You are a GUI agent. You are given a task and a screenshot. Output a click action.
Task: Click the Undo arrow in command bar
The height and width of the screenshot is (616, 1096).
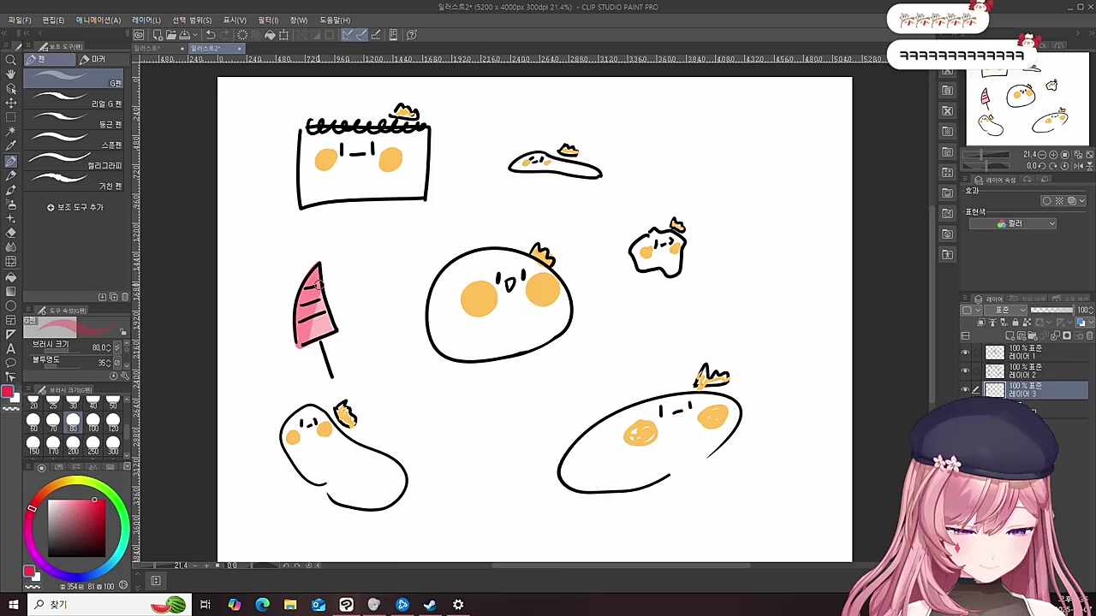(211, 35)
